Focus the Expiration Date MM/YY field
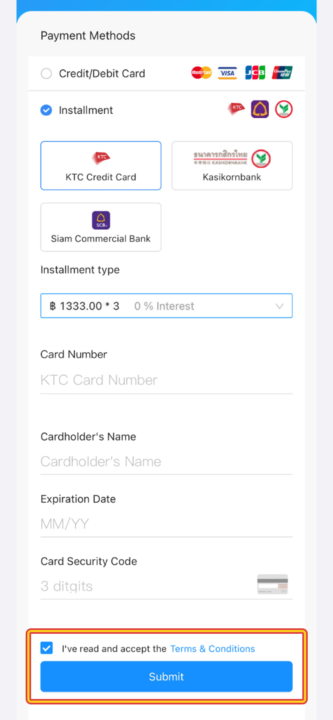The height and width of the screenshot is (720, 333). coord(166,524)
